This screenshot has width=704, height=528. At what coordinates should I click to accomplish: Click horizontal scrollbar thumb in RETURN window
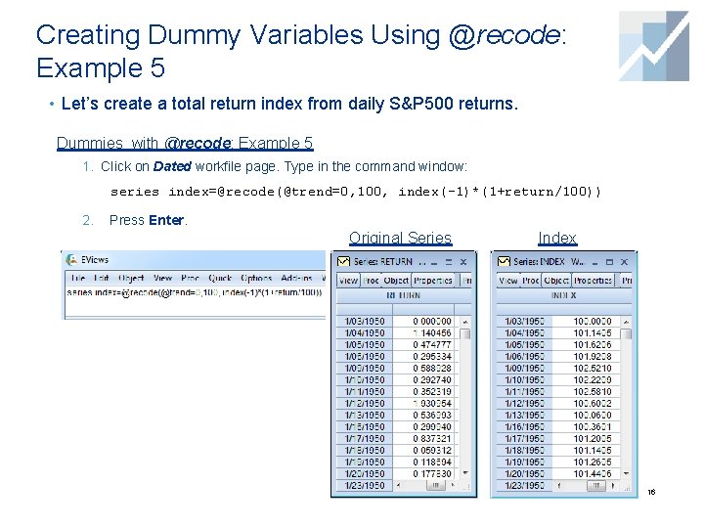[435, 485]
